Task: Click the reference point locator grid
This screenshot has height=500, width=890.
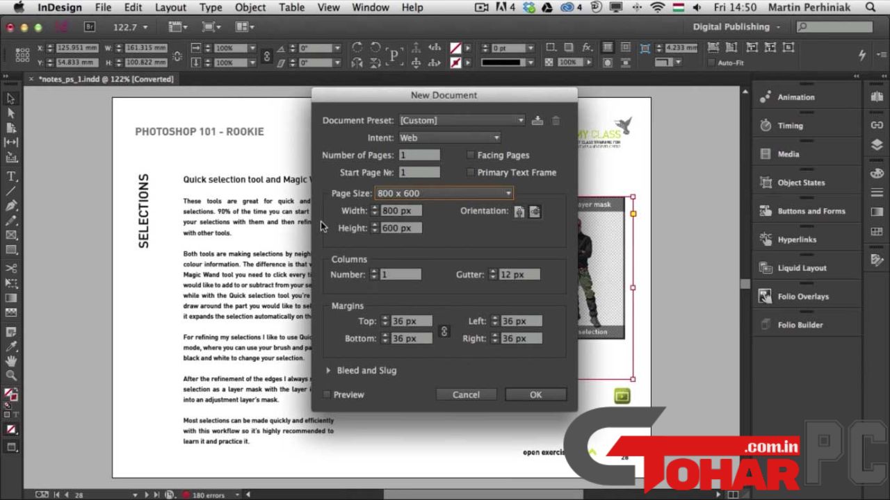Action: coord(22,56)
